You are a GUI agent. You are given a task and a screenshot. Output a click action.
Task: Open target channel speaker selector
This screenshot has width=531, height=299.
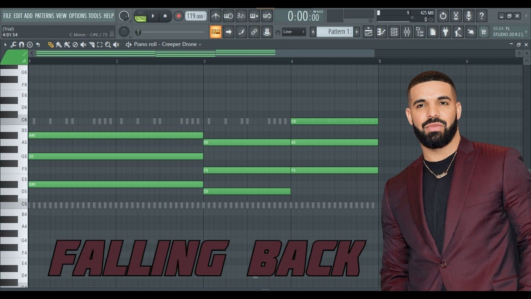(x=129, y=44)
